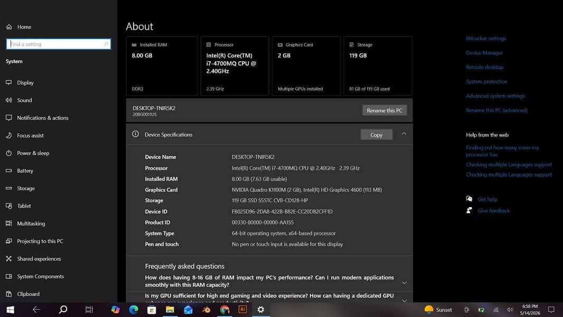Screen dimensions: 563x317
Task: Click the Shared experiences icon
Action: (8, 258)
